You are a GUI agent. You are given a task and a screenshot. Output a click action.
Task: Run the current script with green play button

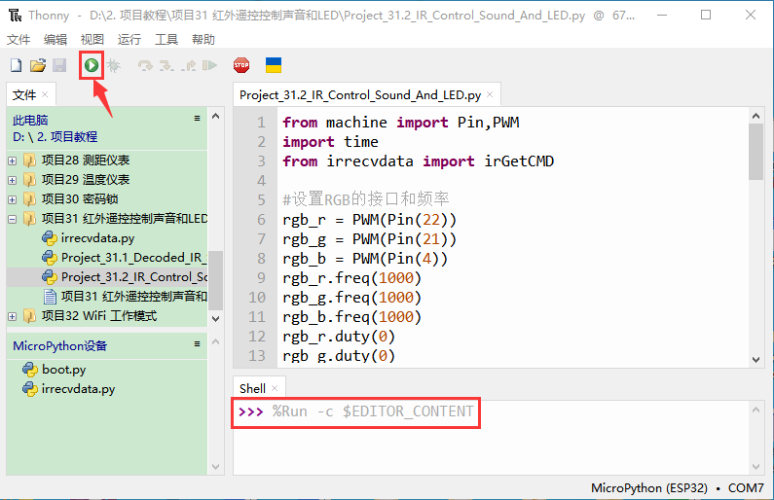click(x=91, y=65)
